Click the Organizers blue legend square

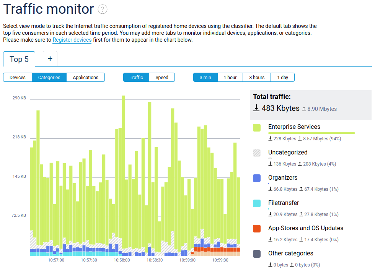[x=257, y=178]
